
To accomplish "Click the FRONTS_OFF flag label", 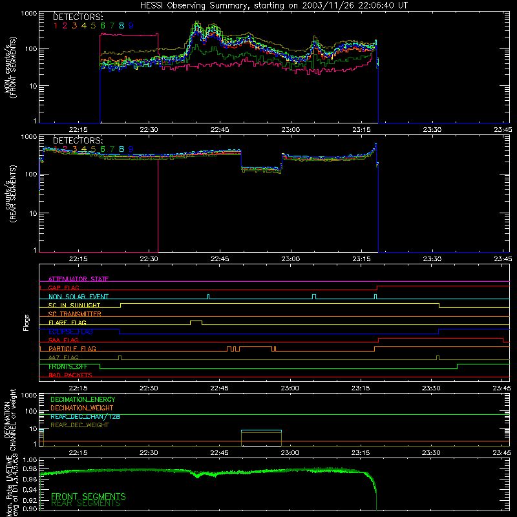I will pyautogui.click(x=68, y=366).
